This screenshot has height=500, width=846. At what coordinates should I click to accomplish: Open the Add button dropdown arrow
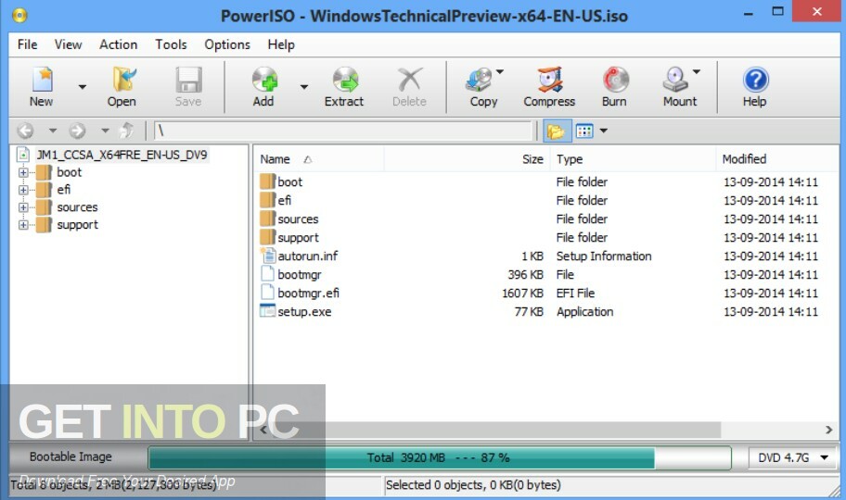(x=303, y=87)
